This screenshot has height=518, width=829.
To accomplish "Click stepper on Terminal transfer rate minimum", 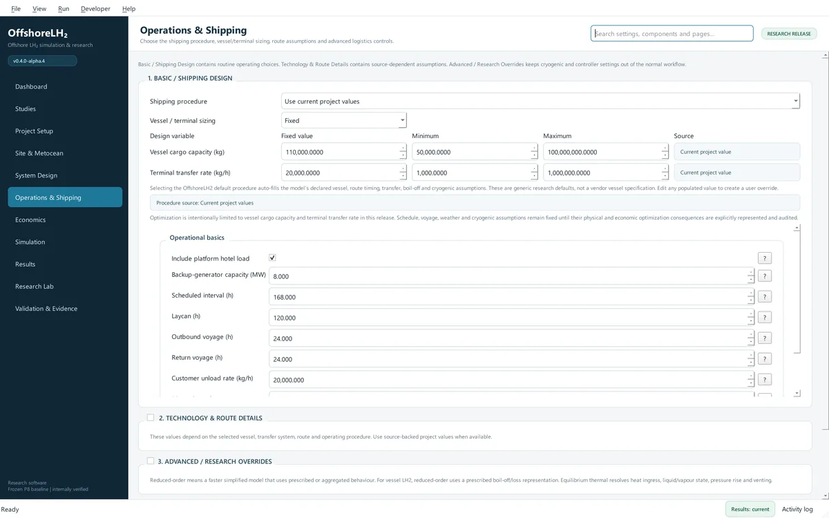I will [534, 173].
